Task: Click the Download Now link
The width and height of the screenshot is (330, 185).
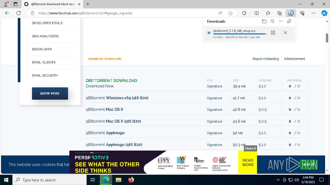Action: [100, 86]
